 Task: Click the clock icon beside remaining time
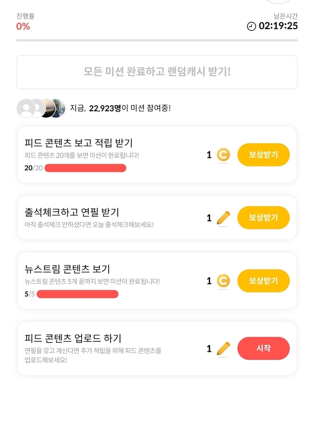252,27
